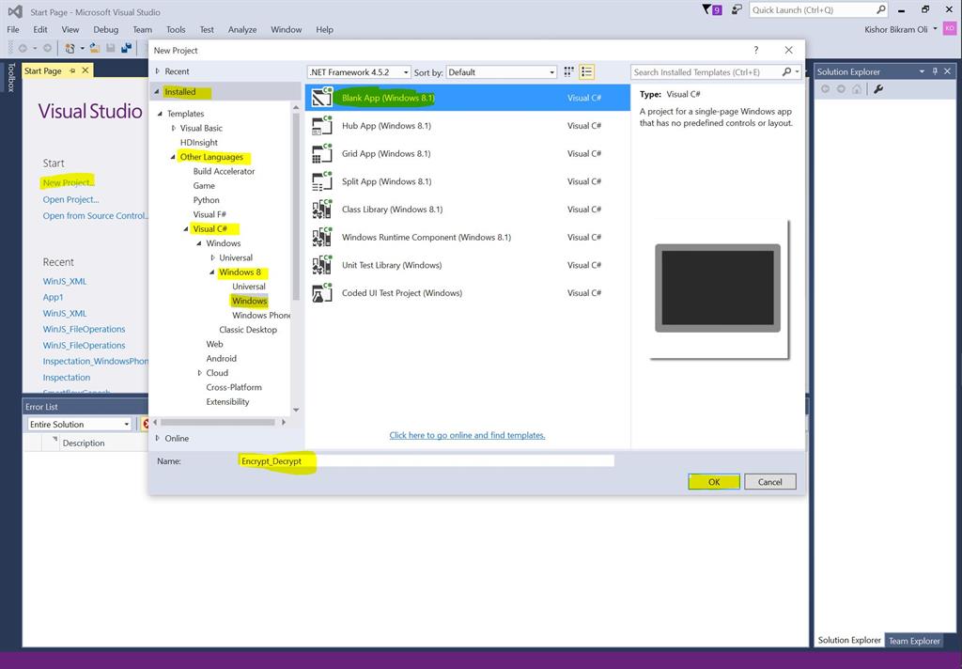
Task: Click the Quick Launch search magnifier
Action: [881, 9]
